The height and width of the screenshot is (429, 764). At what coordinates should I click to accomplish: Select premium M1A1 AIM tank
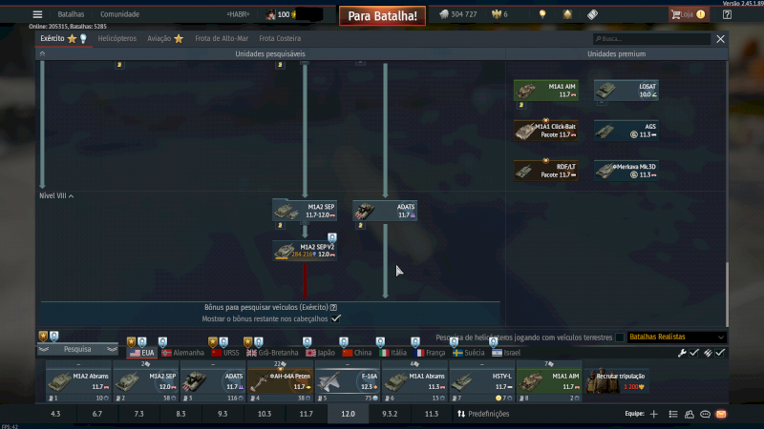pyautogui.click(x=545, y=91)
